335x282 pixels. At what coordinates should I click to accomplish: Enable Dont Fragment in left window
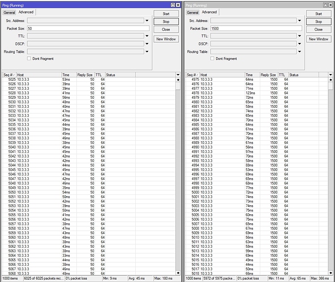point(29,58)
